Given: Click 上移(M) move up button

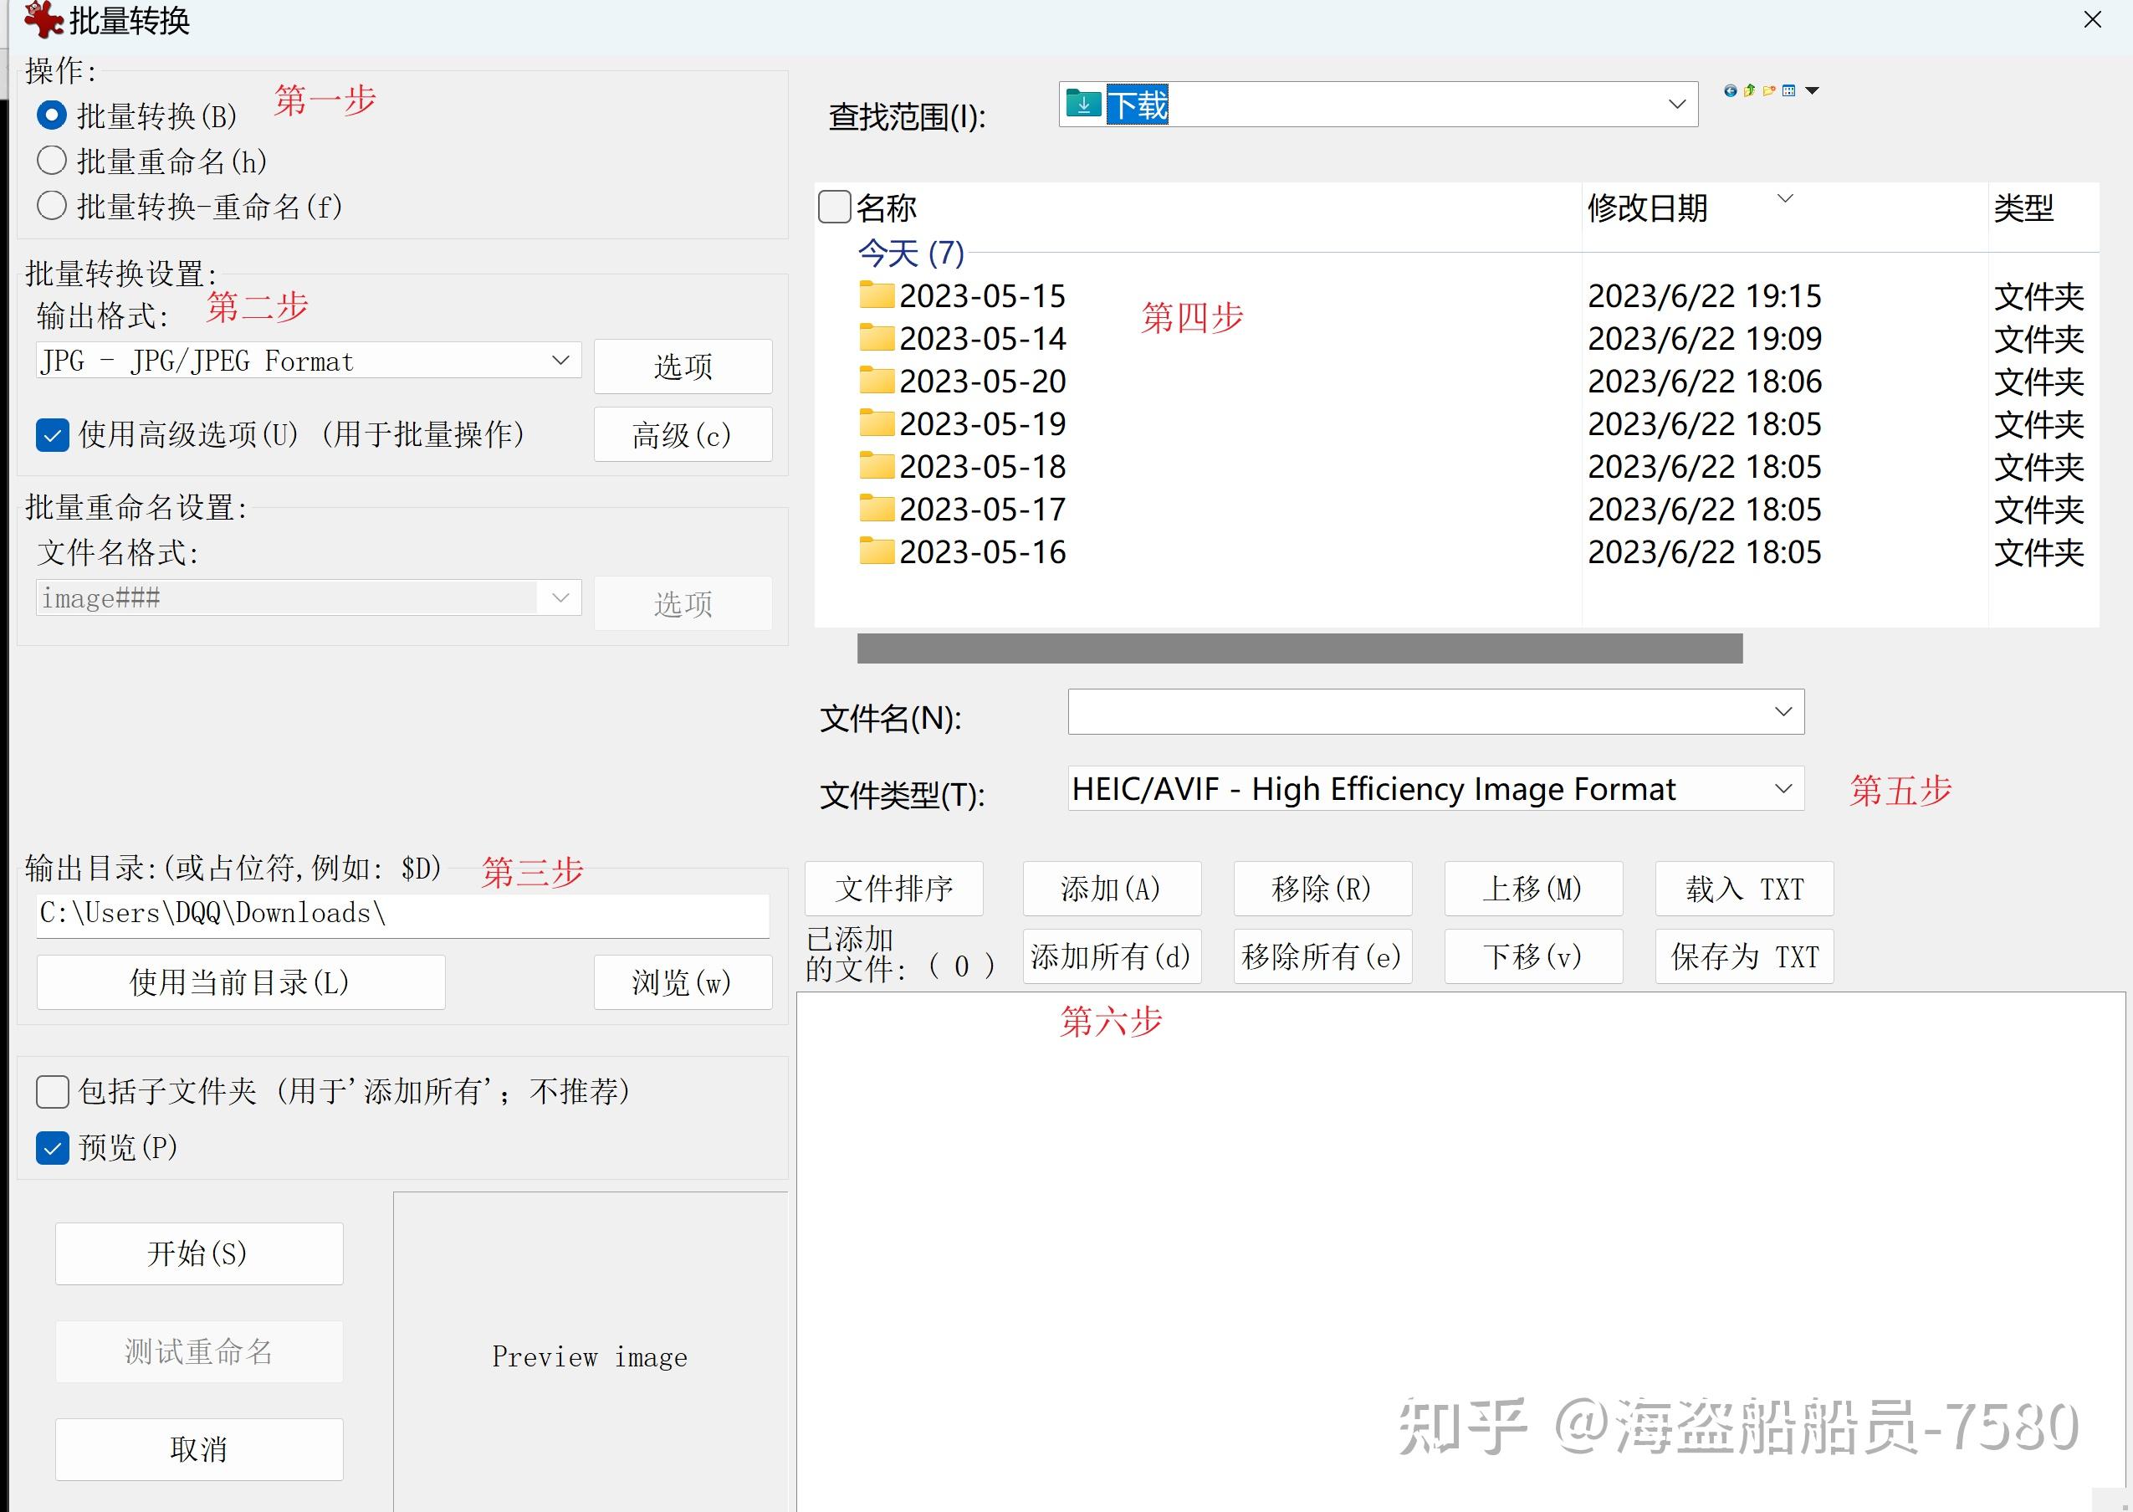Looking at the screenshot, I should tap(1534, 889).
